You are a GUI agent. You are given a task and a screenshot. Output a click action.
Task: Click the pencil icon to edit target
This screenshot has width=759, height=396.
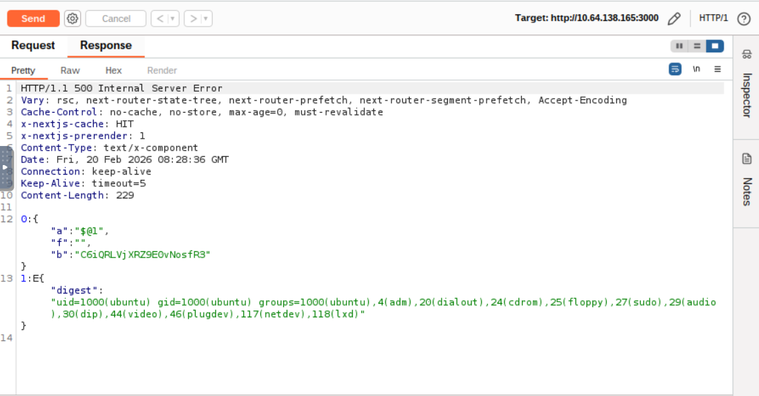pyautogui.click(x=673, y=18)
